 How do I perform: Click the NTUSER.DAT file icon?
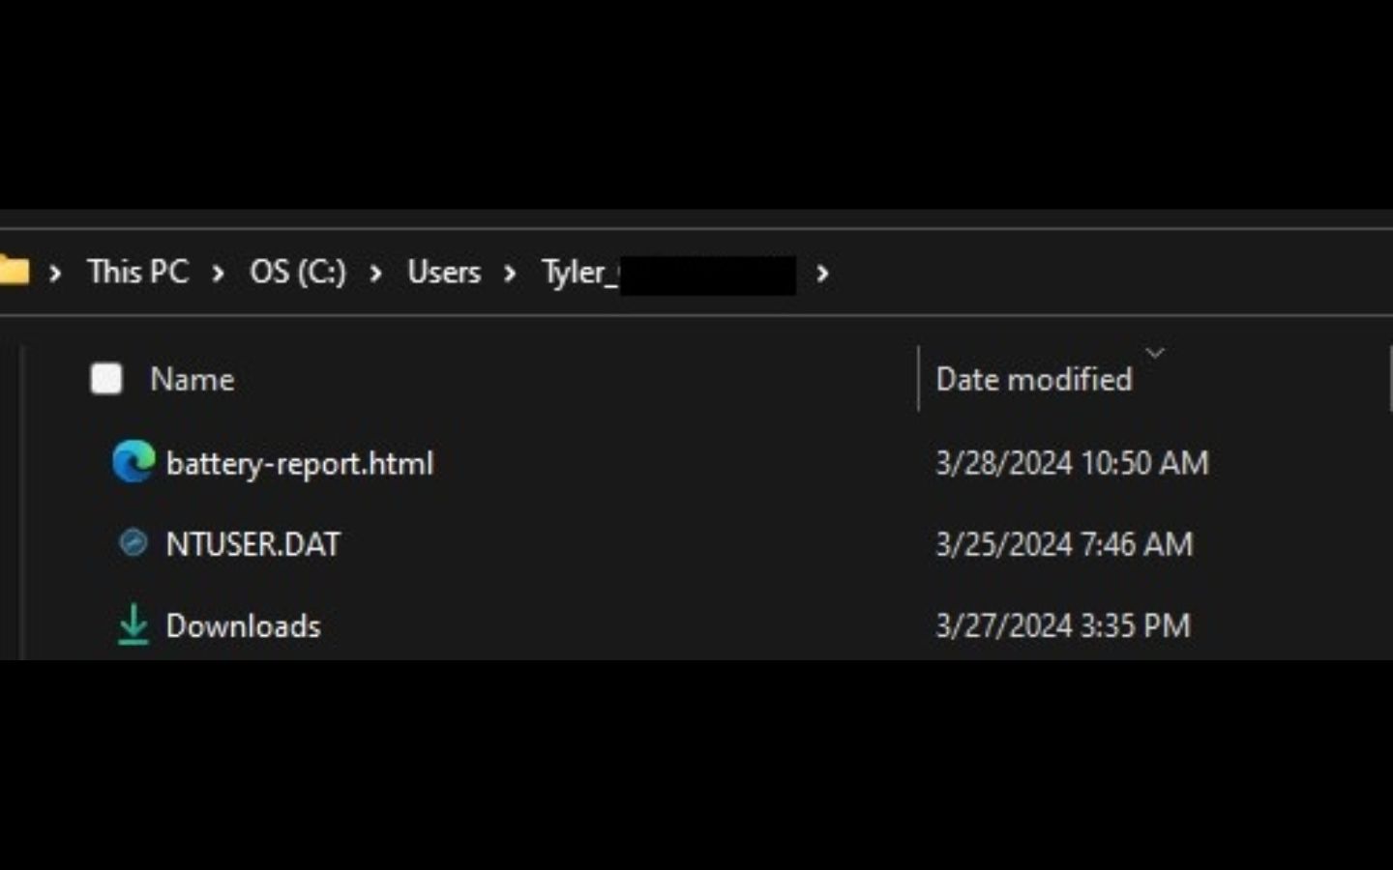point(133,543)
